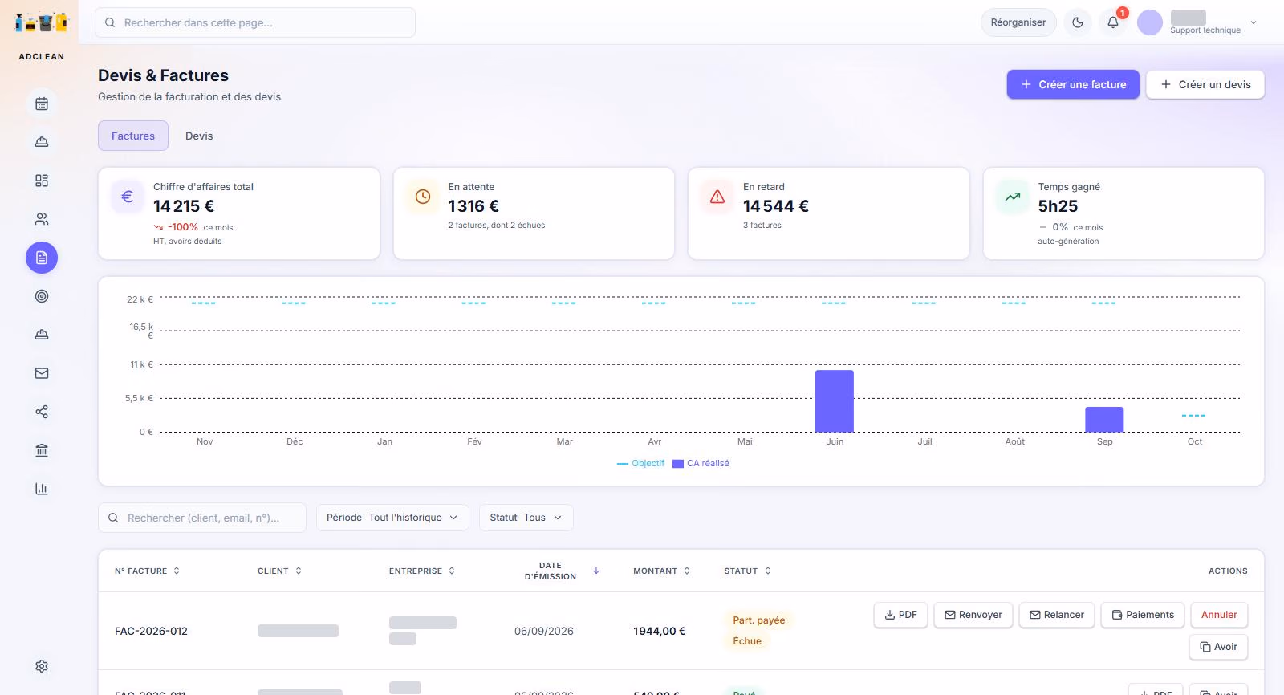The image size is (1284, 695).
Task: Open the dashboard grid icon in sidebar
Action: click(42, 181)
